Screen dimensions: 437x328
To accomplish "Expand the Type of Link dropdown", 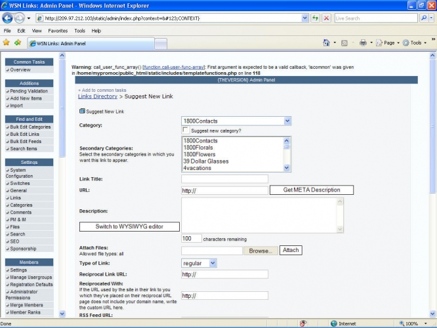I will pyautogui.click(x=199, y=263).
